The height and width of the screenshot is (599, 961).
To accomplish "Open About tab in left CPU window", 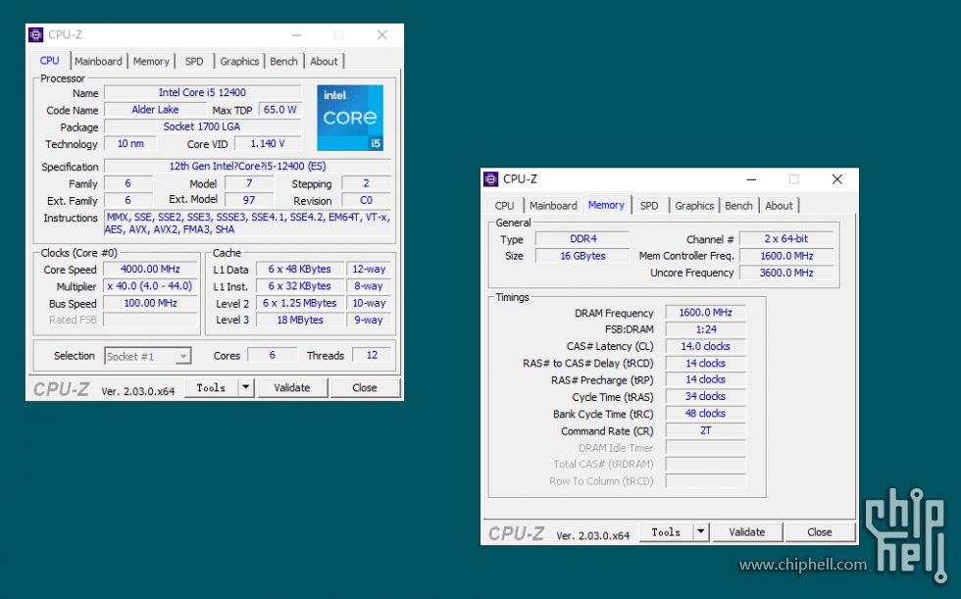I will coord(324,61).
